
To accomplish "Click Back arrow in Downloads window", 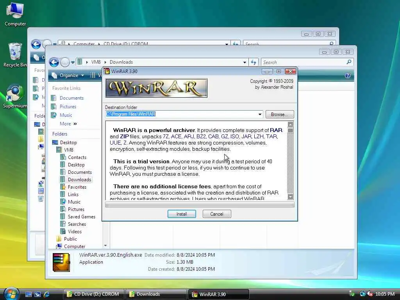I will tap(54, 62).
